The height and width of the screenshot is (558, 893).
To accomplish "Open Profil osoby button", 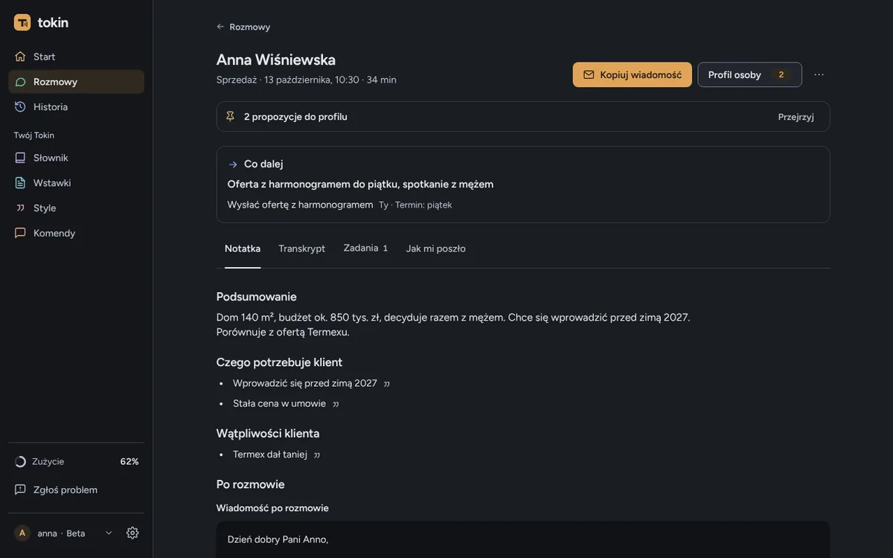I will coord(749,74).
